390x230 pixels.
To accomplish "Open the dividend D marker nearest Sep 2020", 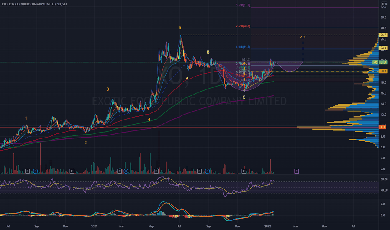I will click(36, 171).
